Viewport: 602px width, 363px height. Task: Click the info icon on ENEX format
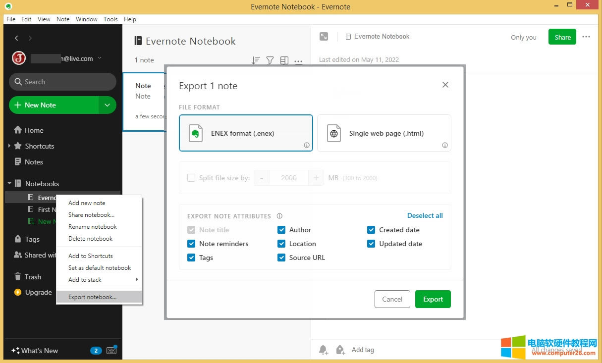[x=307, y=145]
